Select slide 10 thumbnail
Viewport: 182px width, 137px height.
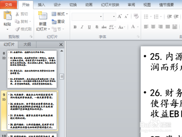click(32, 135)
